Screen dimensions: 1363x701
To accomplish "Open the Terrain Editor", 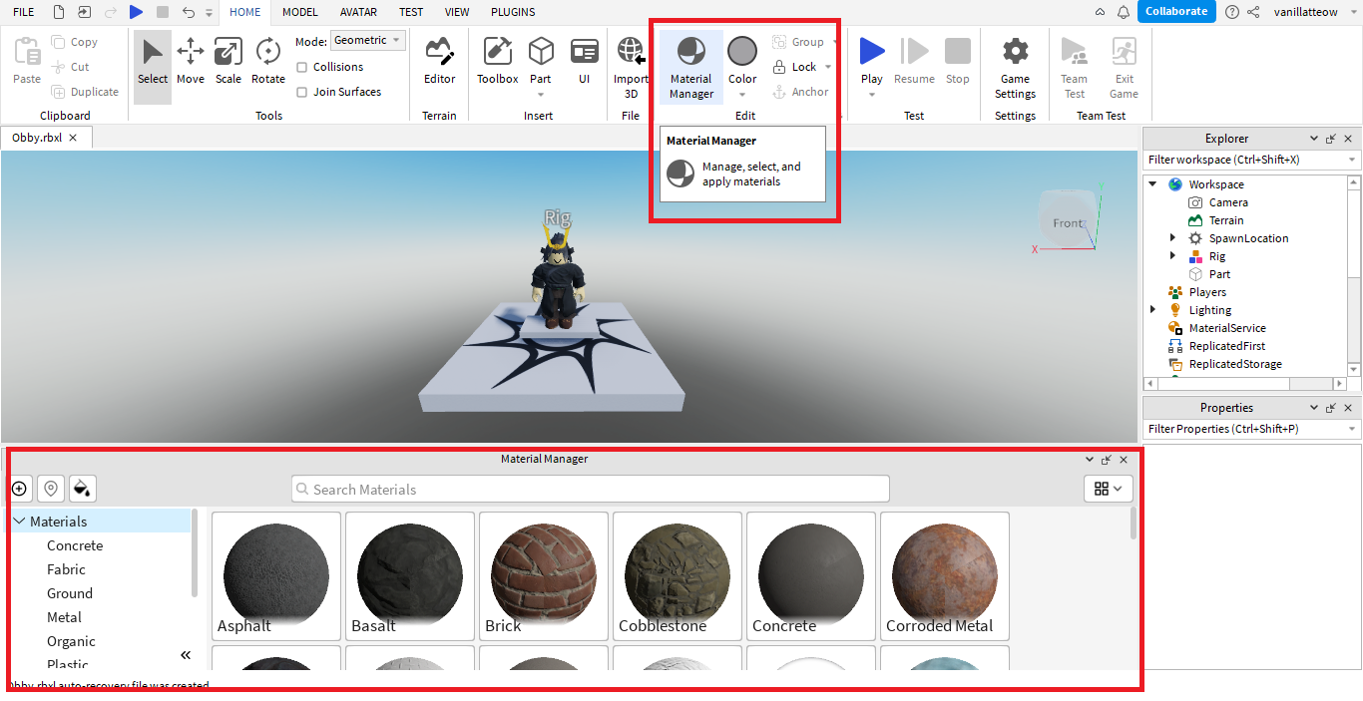I will 439,63.
